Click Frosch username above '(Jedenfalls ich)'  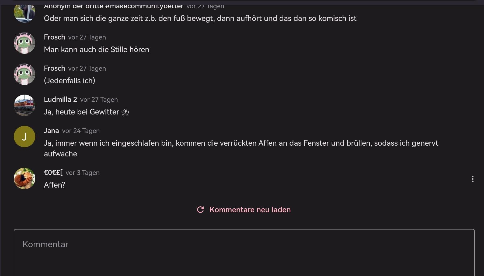coord(54,68)
